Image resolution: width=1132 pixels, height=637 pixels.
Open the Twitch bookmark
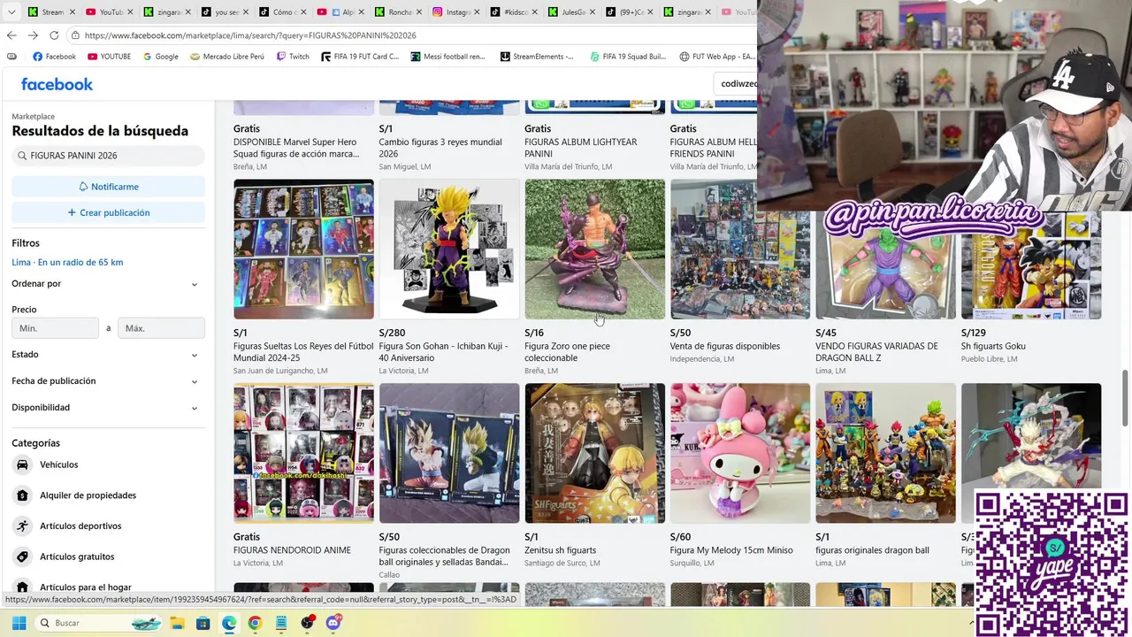point(293,57)
